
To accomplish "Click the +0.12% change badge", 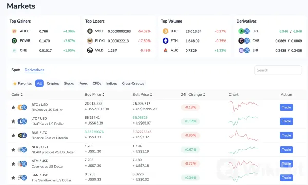I will pos(190,121).
